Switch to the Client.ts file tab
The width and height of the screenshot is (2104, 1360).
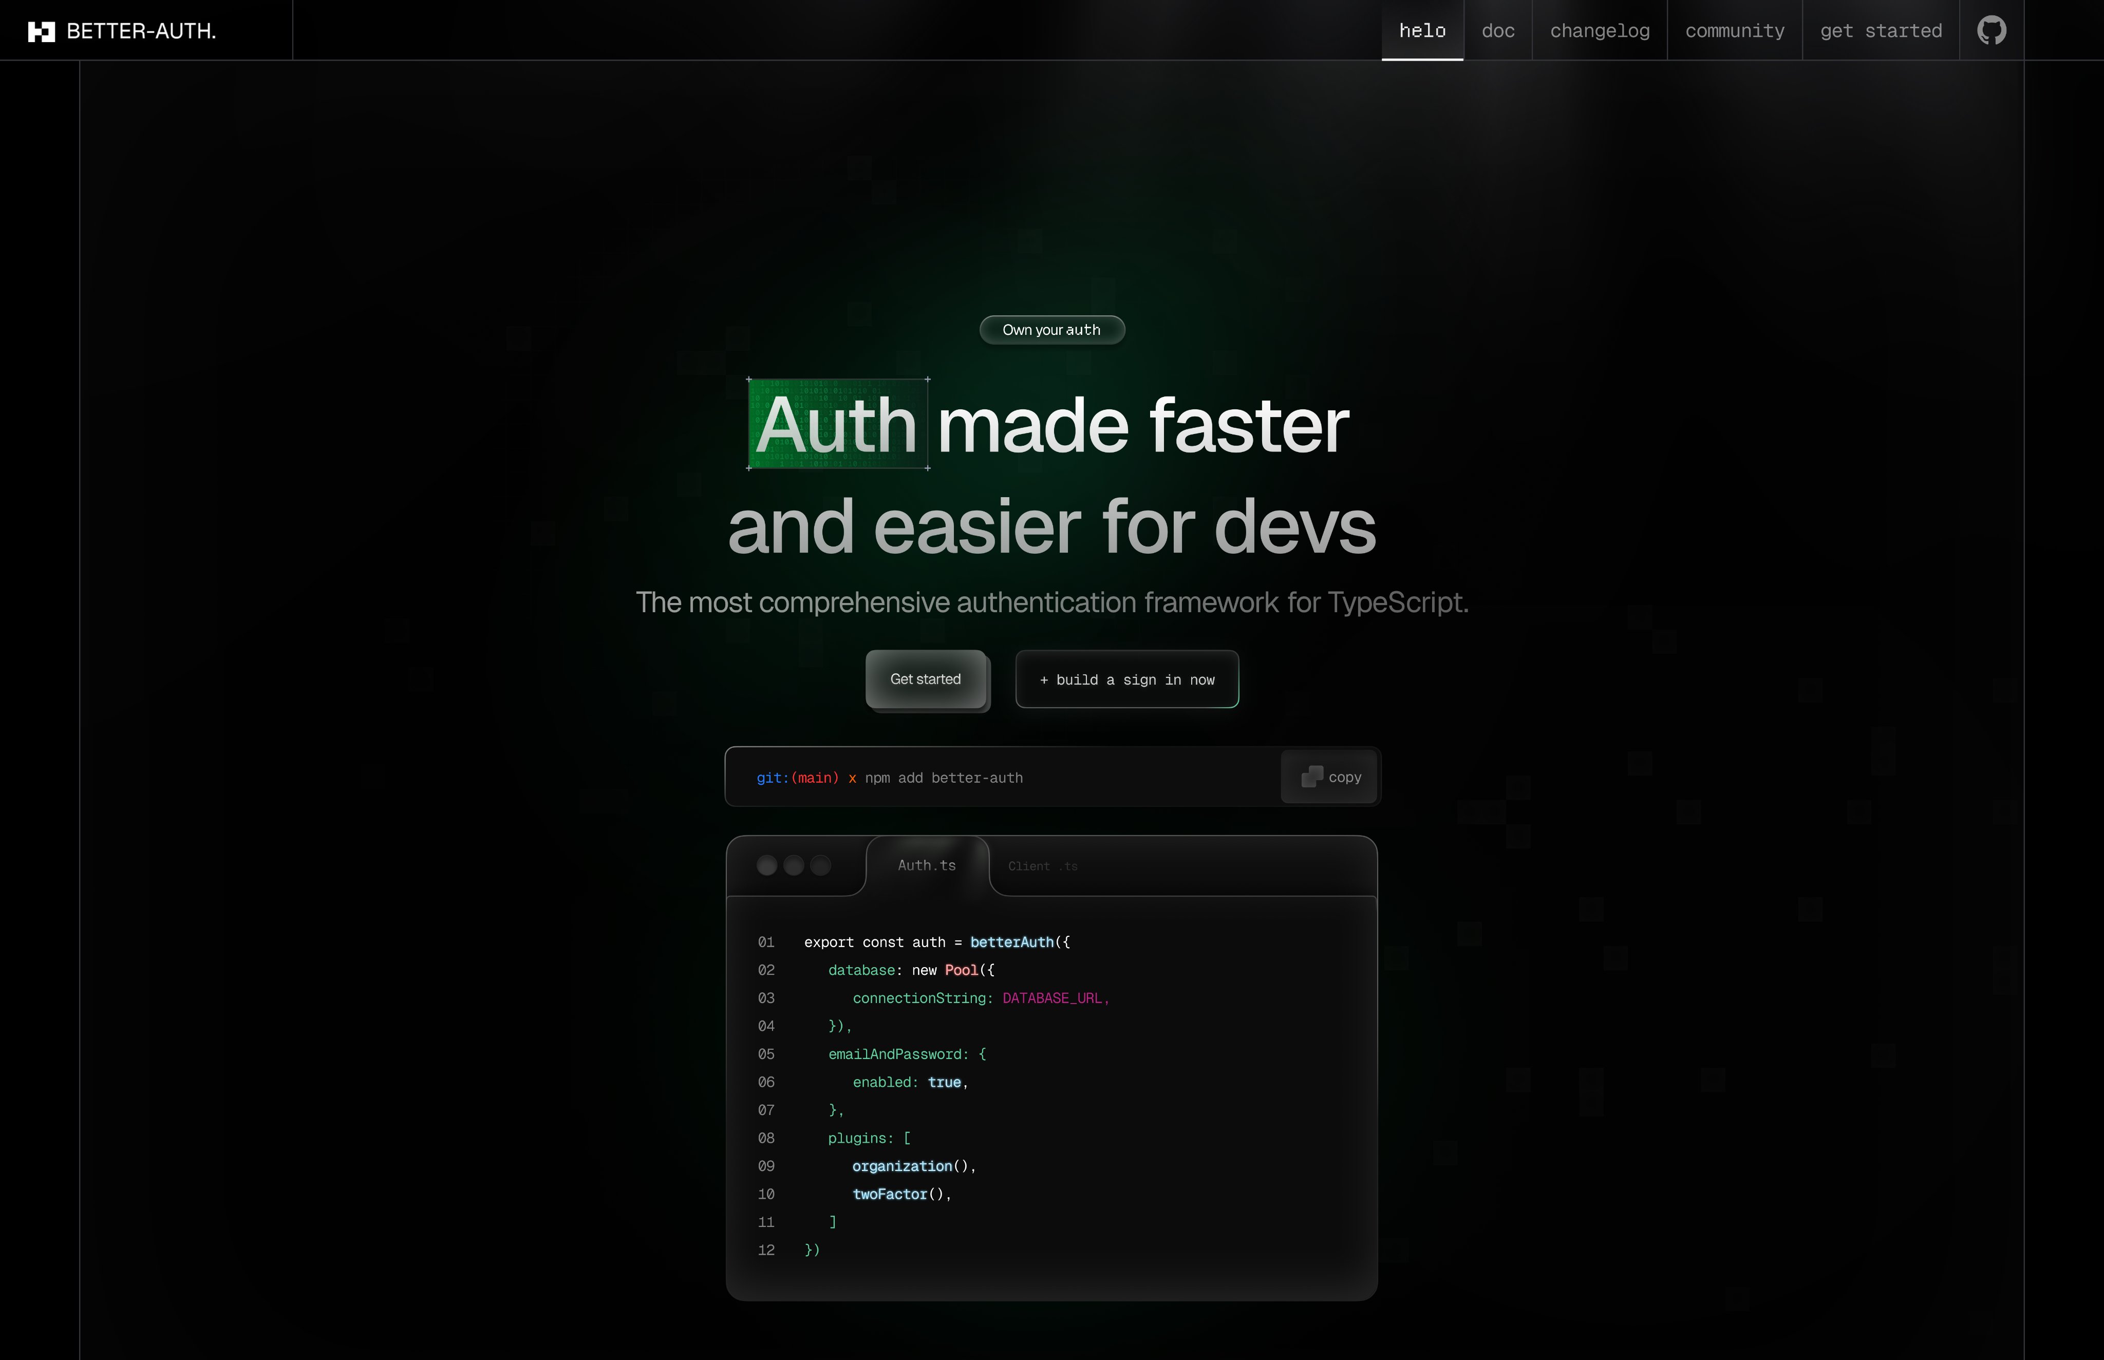[x=1042, y=866]
